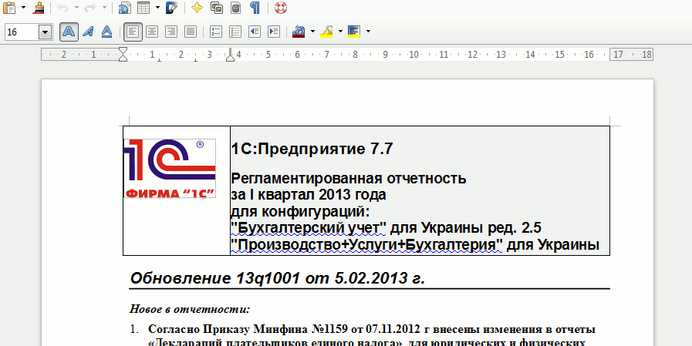Screen dimensions: 692x346
Task: Select the Format Paintbrush tool
Action: [39, 8]
